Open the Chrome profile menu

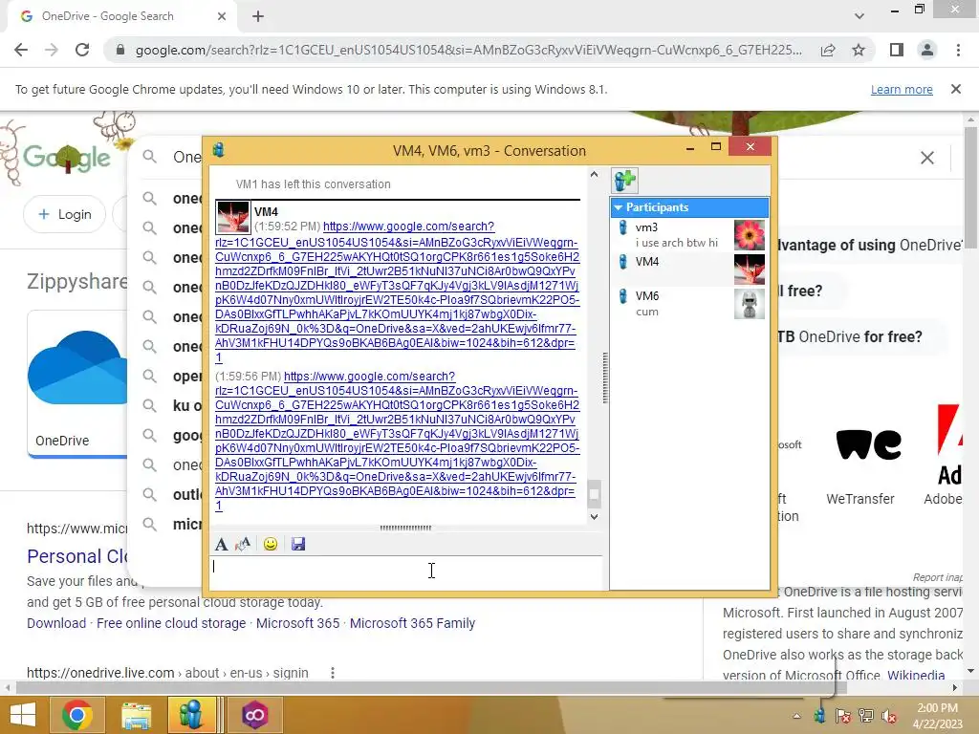(927, 50)
